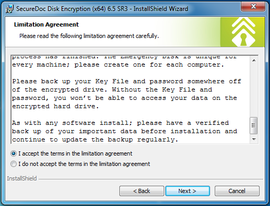The width and height of the screenshot is (270, 206).
Task: Click the SecureDoc padlock logo in the header
Action: (x=243, y=32)
